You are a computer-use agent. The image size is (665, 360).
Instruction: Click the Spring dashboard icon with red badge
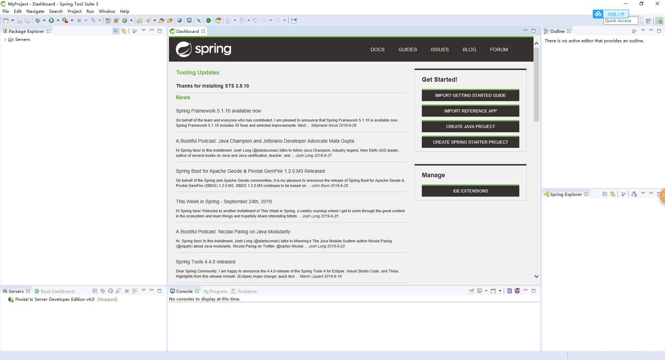(x=218, y=20)
